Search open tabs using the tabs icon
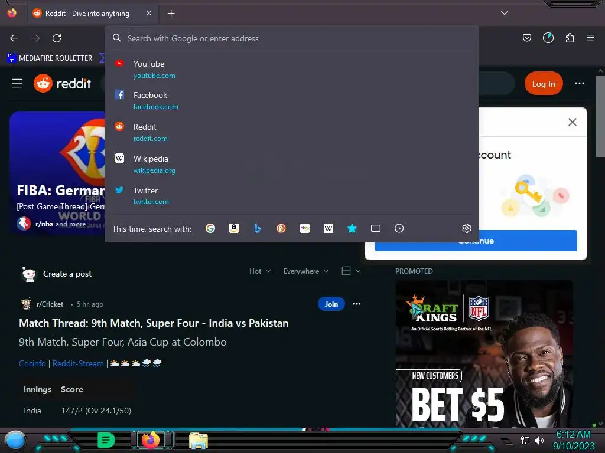This screenshot has width=605, height=453. click(x=376, y=228)
